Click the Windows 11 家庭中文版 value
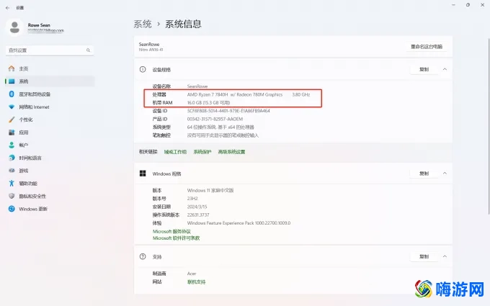 210,190
